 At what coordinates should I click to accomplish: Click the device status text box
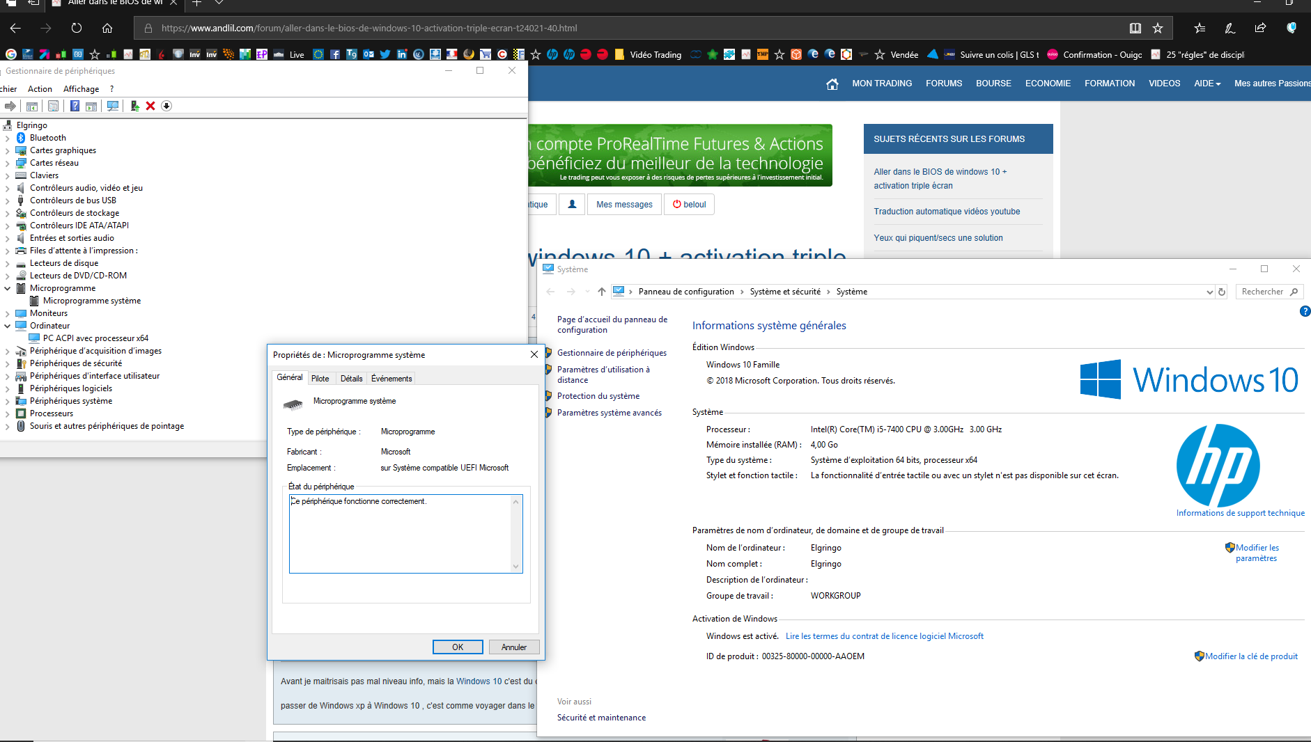405,534
